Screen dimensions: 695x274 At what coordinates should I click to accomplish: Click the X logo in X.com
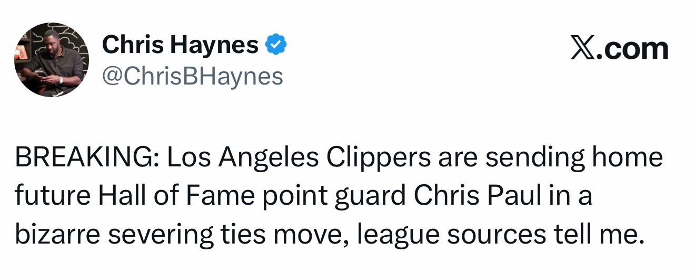click(582, 48)
